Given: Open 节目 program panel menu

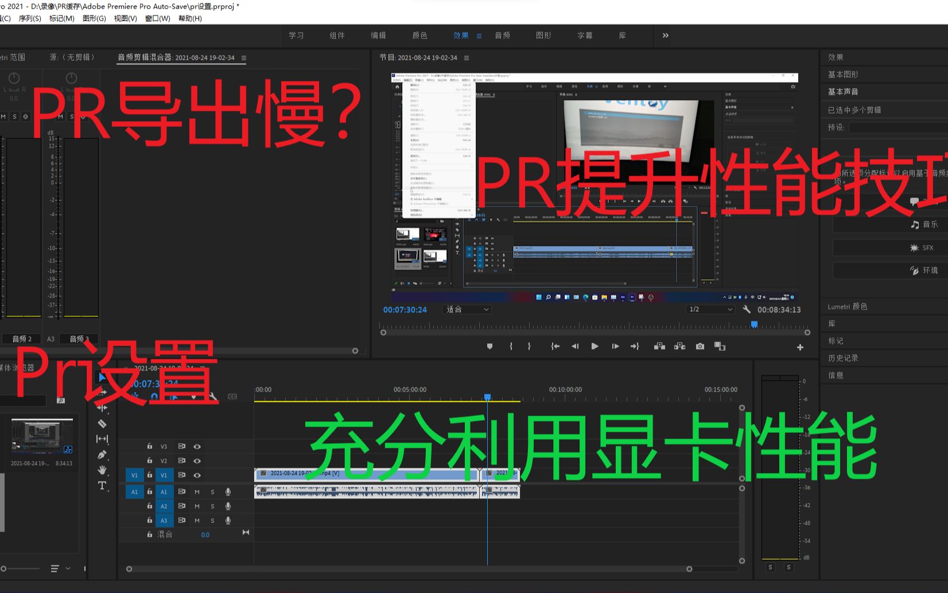Looking at the screenshot, I should tap(467, 58).
